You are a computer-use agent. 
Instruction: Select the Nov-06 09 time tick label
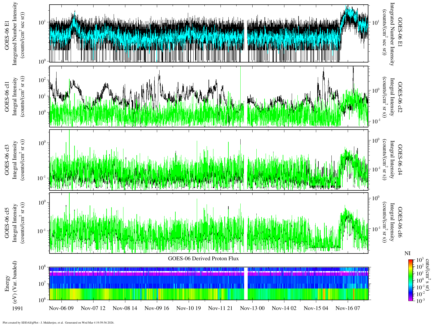pyautogui.click(x=61, y=308)
